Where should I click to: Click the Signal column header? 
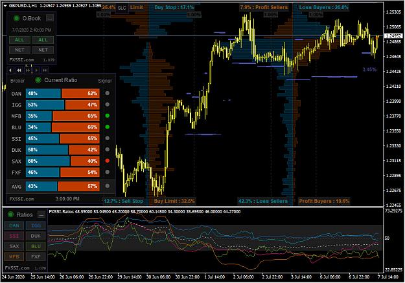[104, 81]
